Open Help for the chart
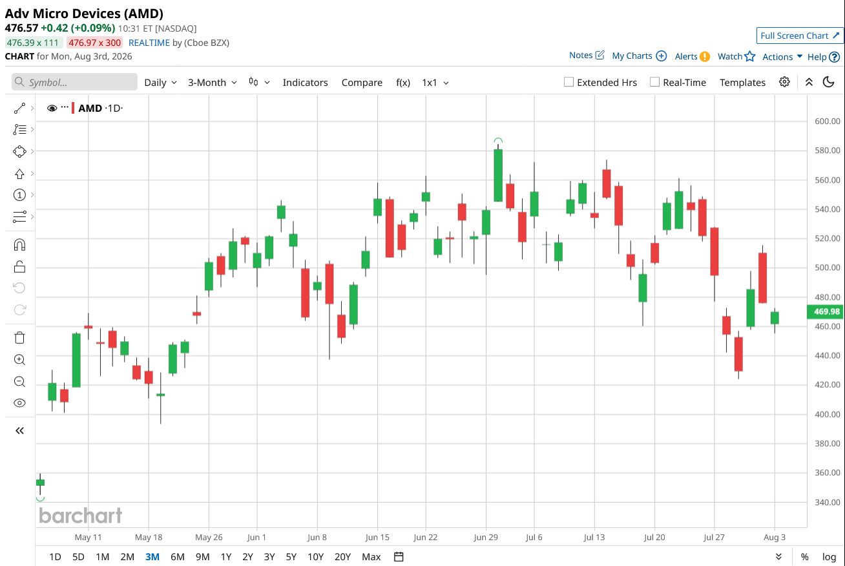The height and width of the screenshot is (566, 845). click(824, 57)
